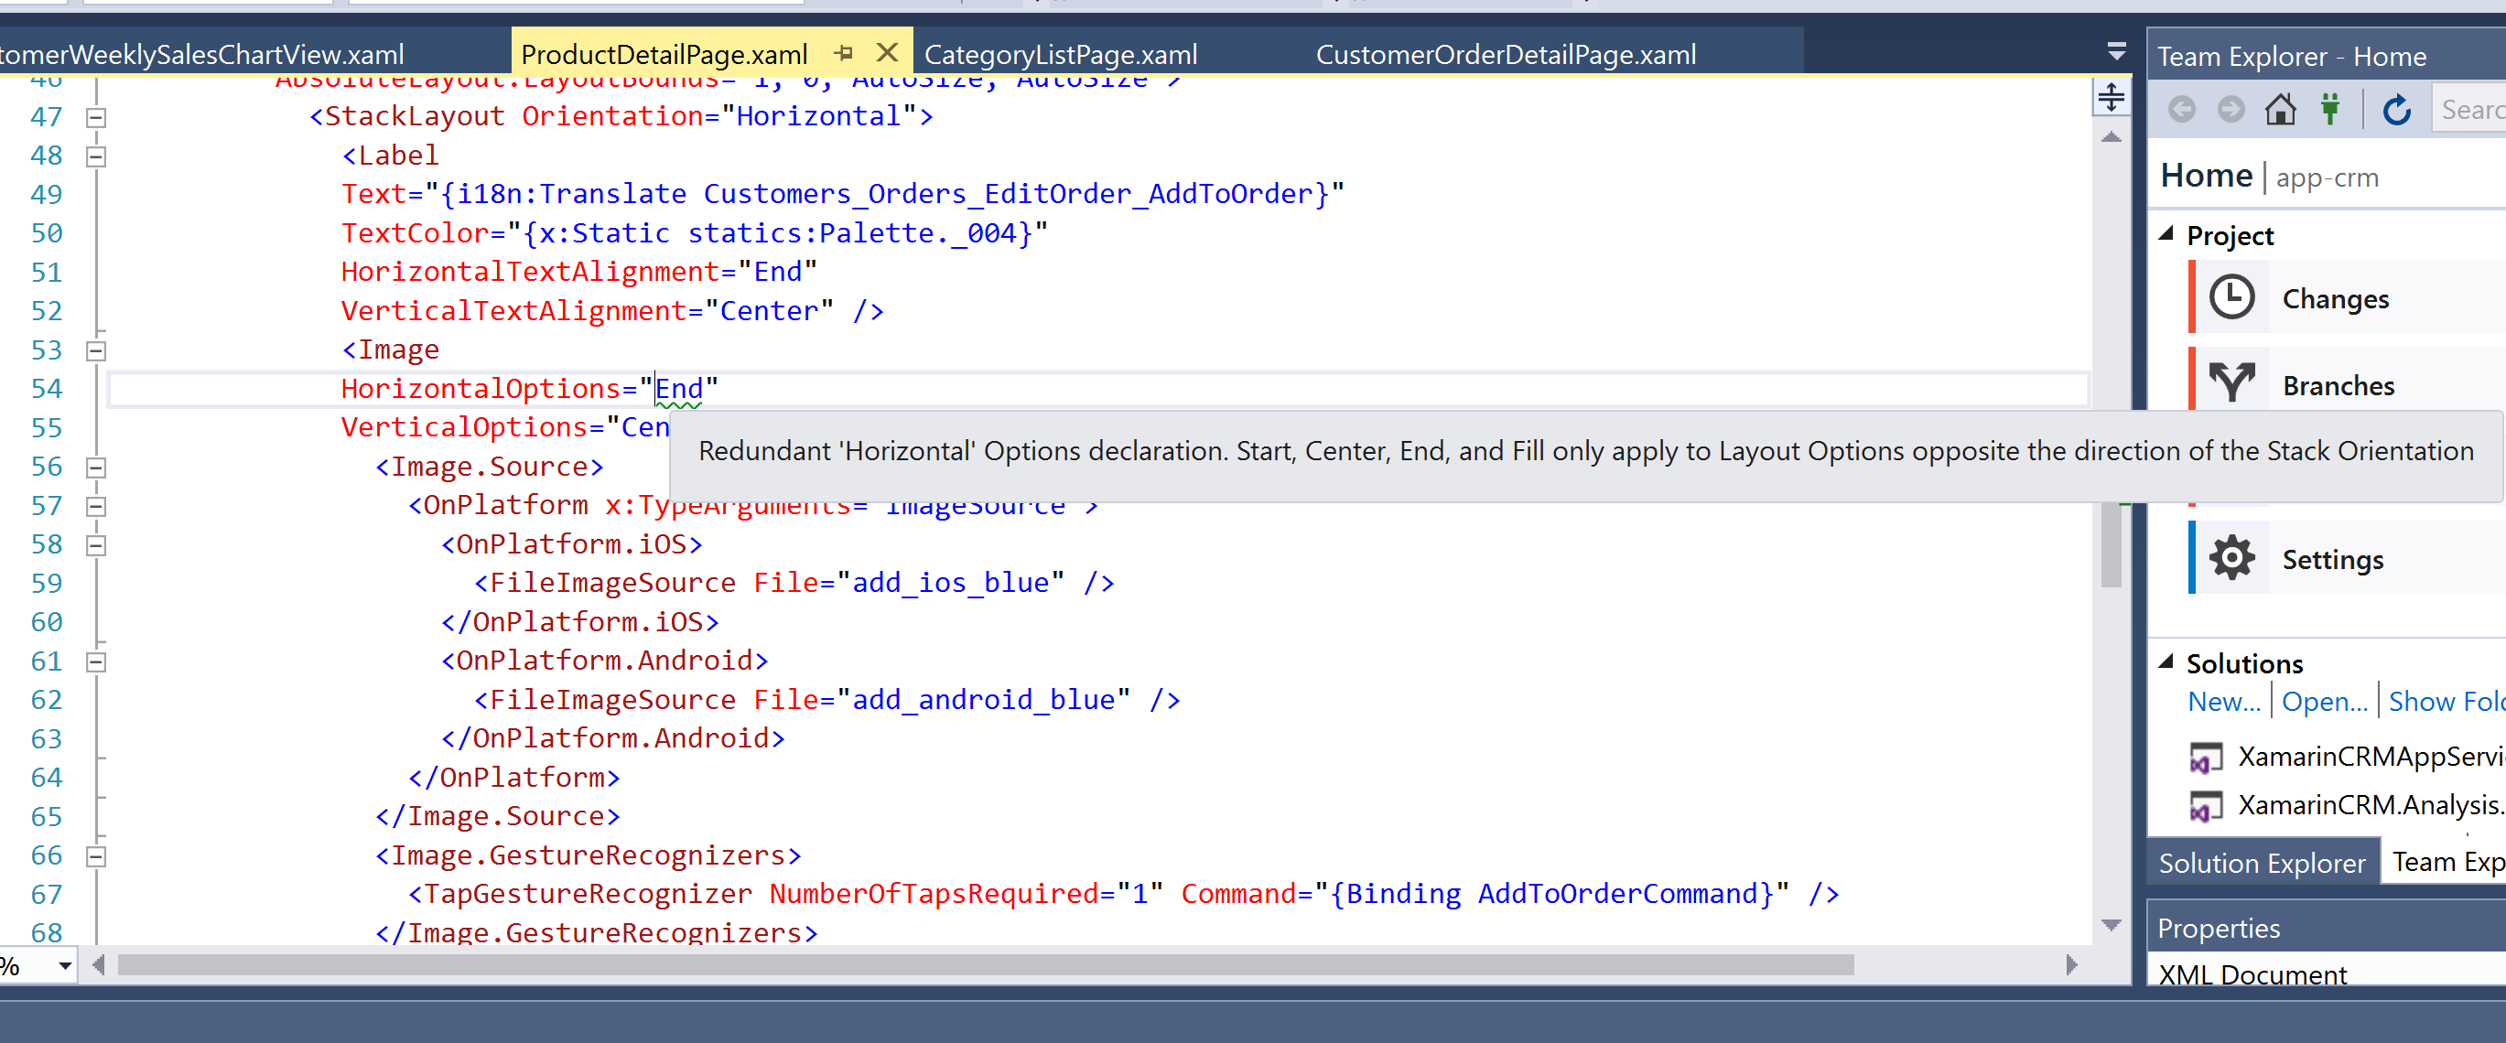Screen dimensions: 2506x1043
Task: Collapse the Project section in Team Explorer
Action: (x=2166, y=234)
